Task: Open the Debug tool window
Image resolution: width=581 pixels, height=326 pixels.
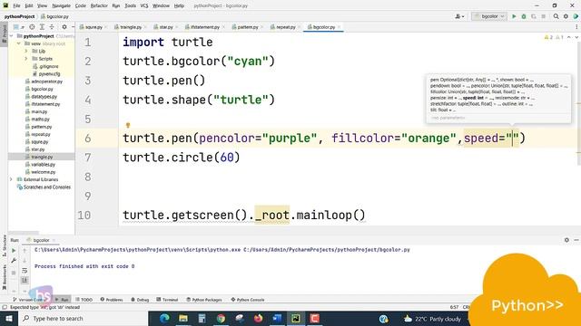Action: click(x=140, y=300)
